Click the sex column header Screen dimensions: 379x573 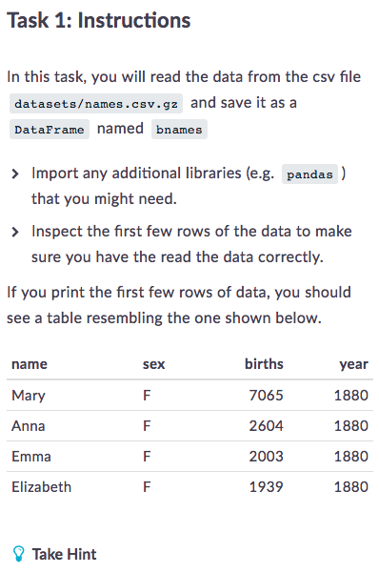(x=153, y=364)
